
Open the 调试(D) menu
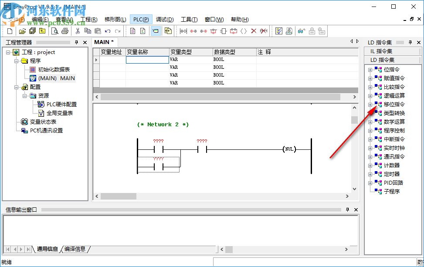tap(165, 20)
